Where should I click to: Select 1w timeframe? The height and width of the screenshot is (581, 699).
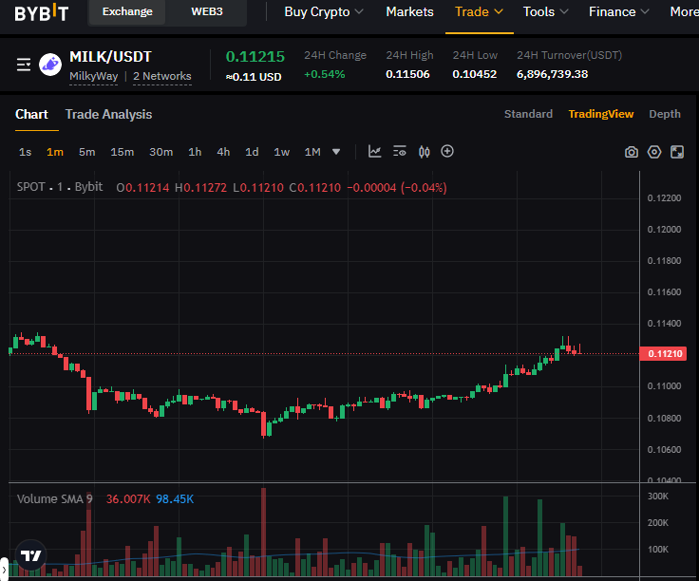pyautogui.click(x=282, y=152)
